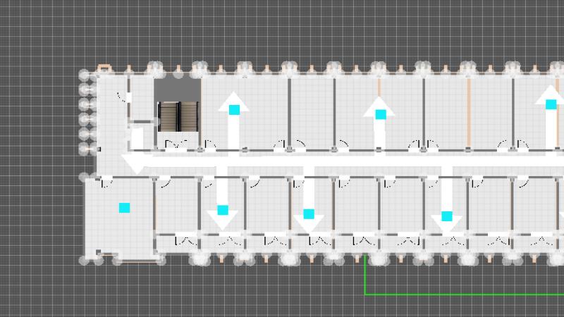Select cyan marker on rightmost downward arrow
The width and height of the screenshot is (564, 317).
[446, 216]
